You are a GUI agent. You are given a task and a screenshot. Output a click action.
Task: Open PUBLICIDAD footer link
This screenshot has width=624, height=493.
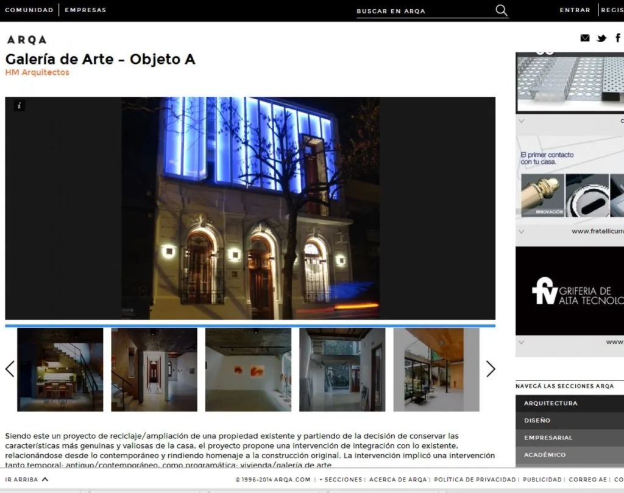coord(542,480)
